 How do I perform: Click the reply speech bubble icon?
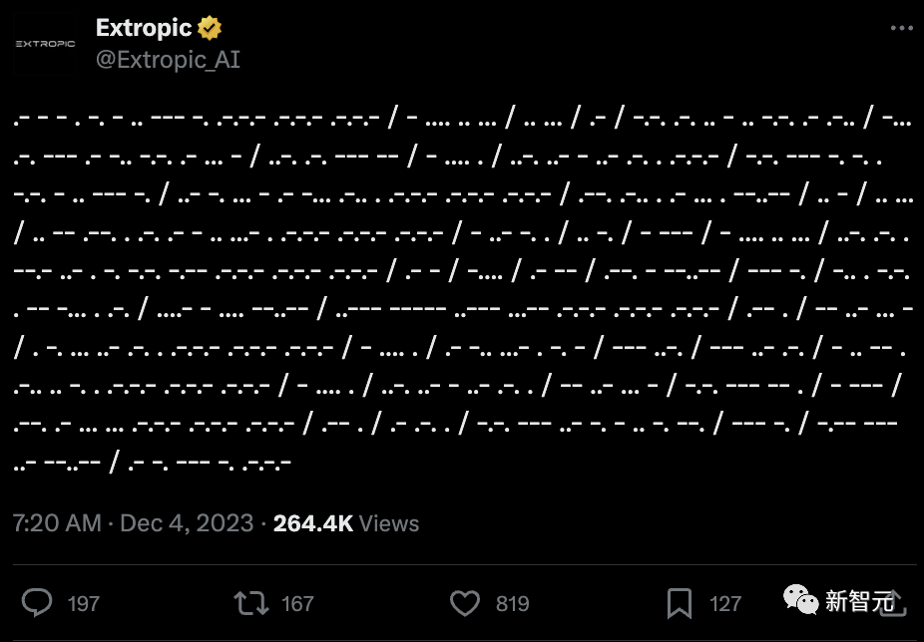click(37, 603)
